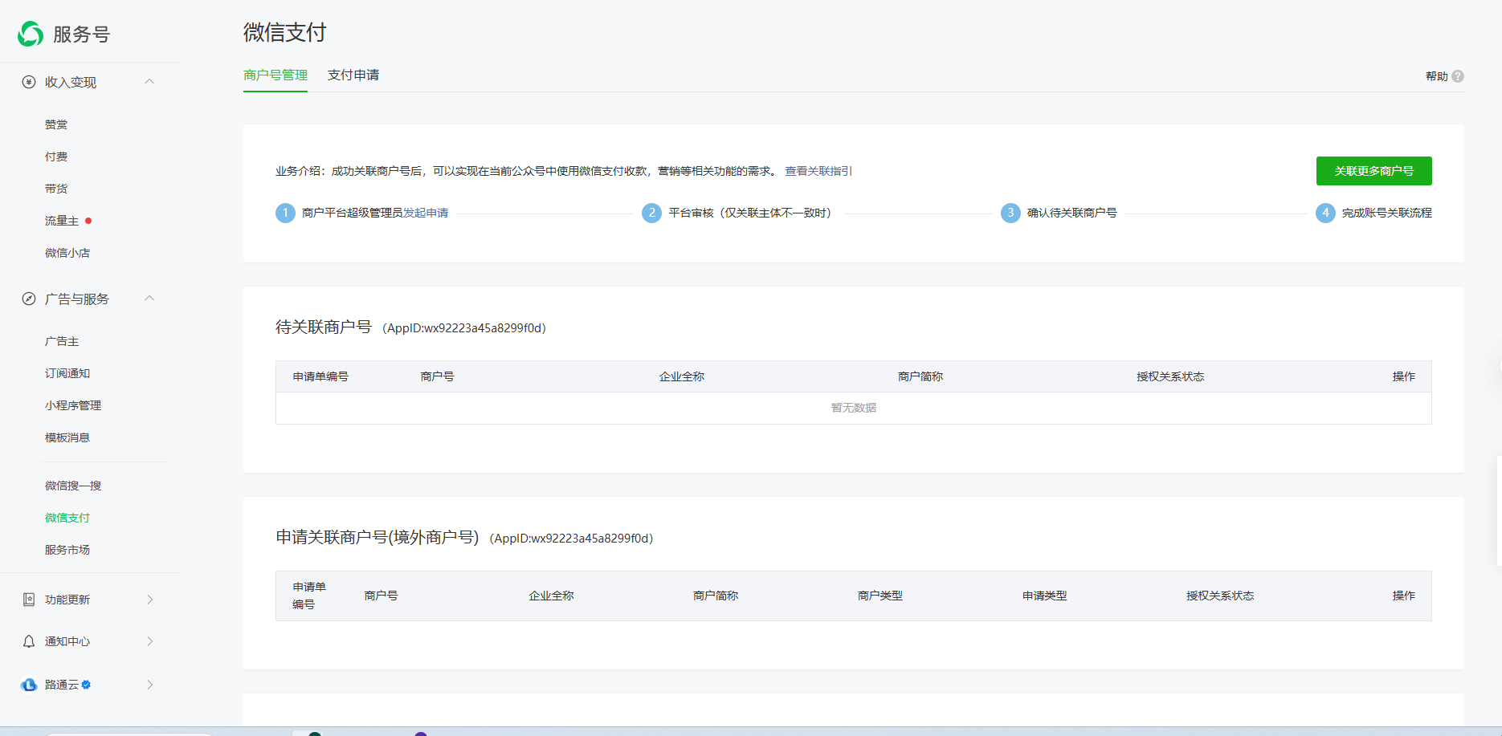Expand the 路通云 chevron
Viewport: 1502px width, 736px height.
(150, 685)
